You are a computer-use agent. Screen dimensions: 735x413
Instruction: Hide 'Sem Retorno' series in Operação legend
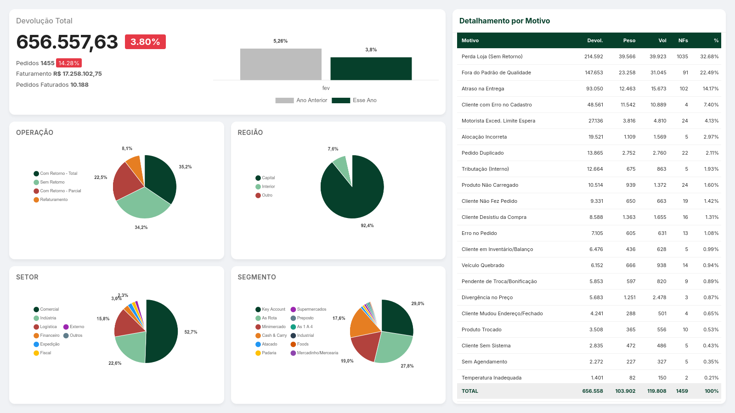click(x=36, y=182)
